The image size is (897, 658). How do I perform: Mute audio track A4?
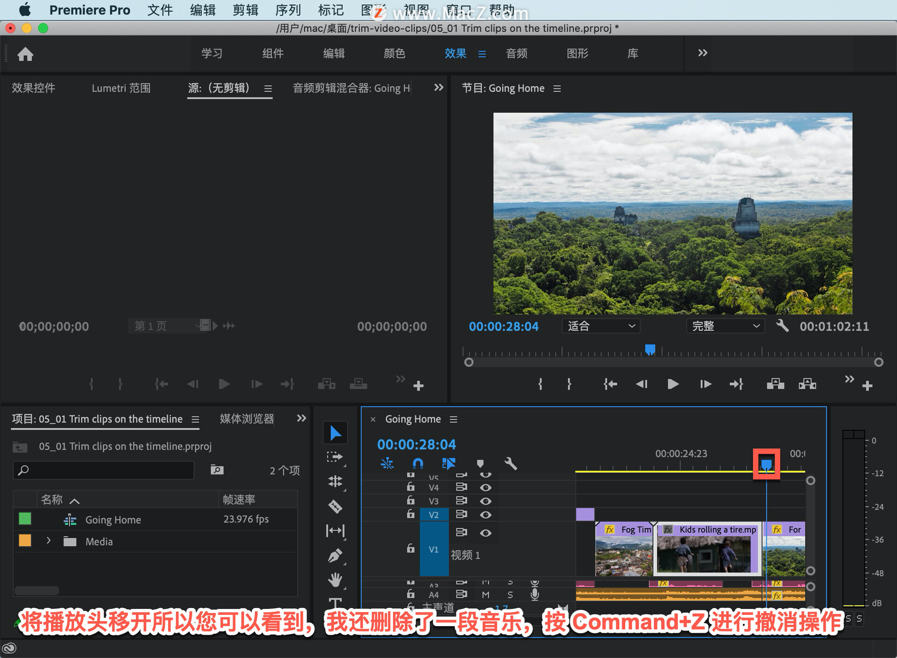tap(485, 594)
